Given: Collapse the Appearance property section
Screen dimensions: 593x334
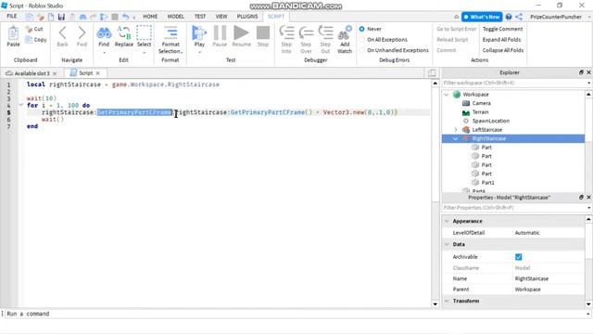Looking at the screenshot, I should point(447,221).
